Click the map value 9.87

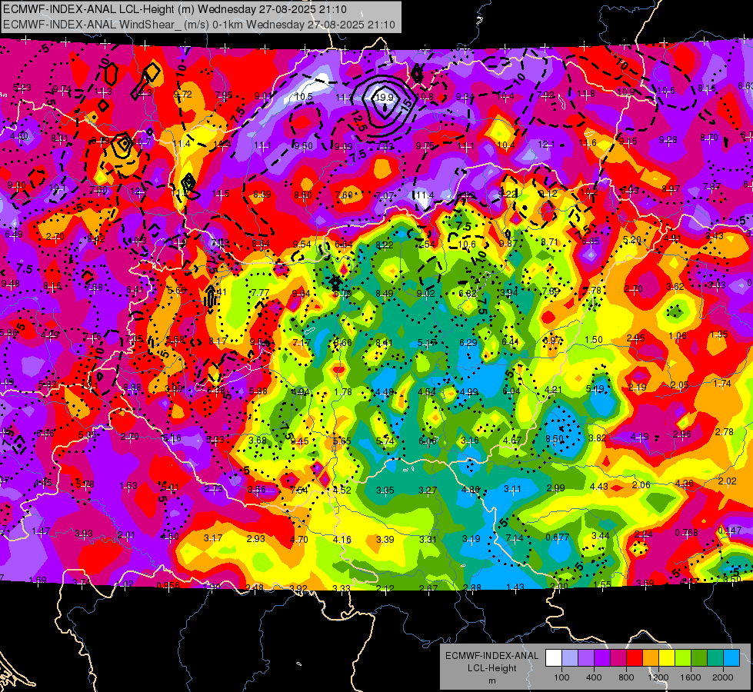coord(508,243)
